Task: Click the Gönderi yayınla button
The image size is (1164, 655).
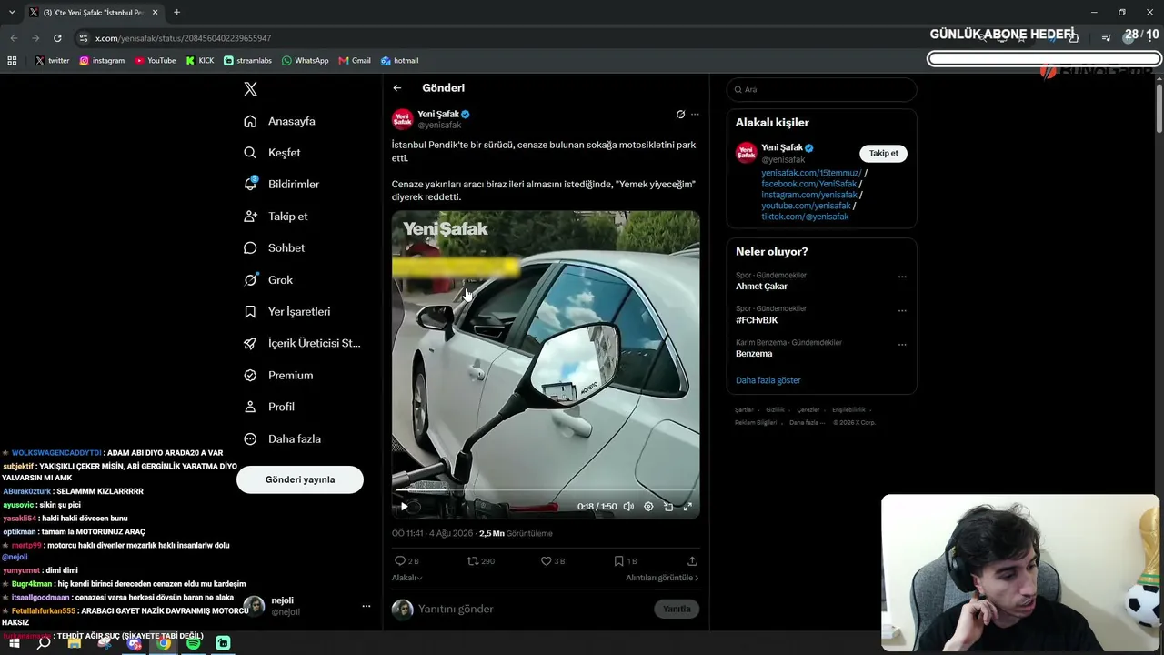Action: click(x=300, y=479)
